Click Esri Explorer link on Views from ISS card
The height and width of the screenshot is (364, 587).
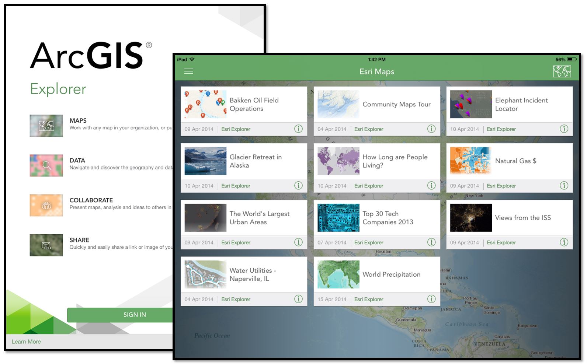(501, 243)
